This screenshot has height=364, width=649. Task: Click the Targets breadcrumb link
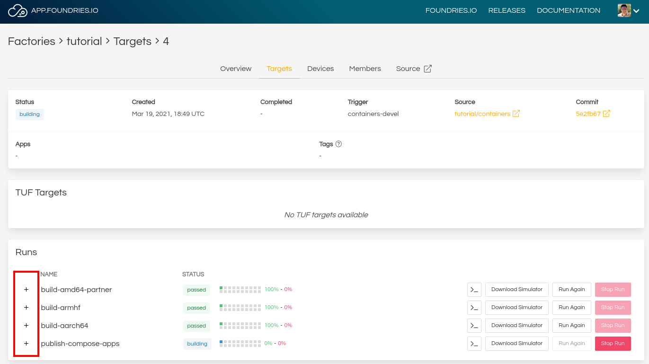tap(133, 41)
